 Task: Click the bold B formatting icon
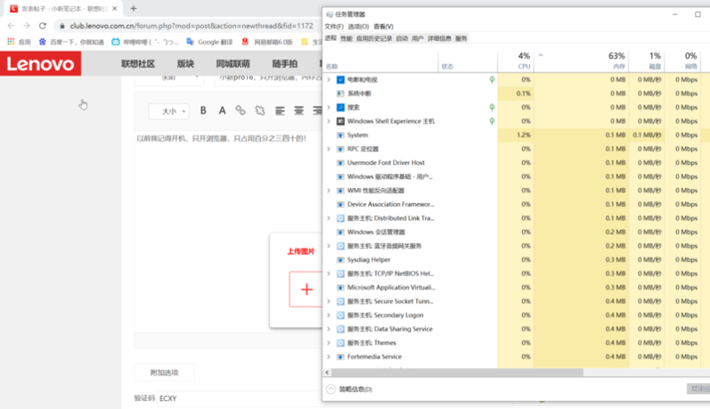[x=203, y=111]
